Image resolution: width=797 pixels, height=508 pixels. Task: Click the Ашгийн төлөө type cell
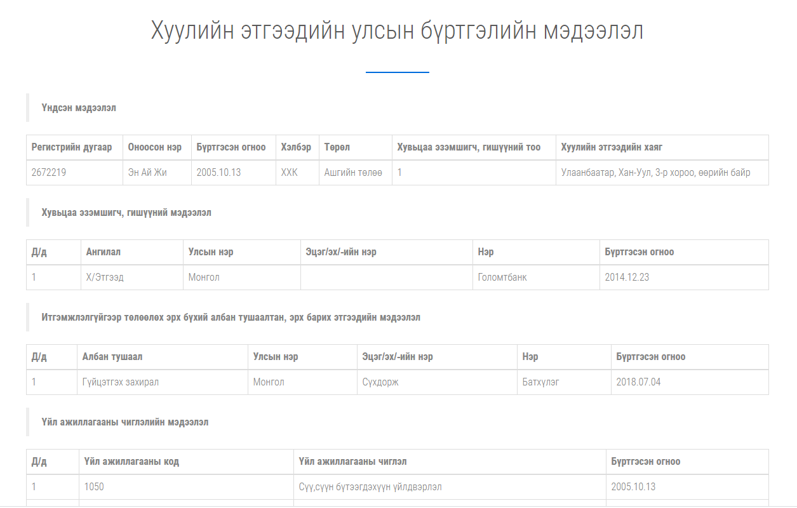(353, 173)
